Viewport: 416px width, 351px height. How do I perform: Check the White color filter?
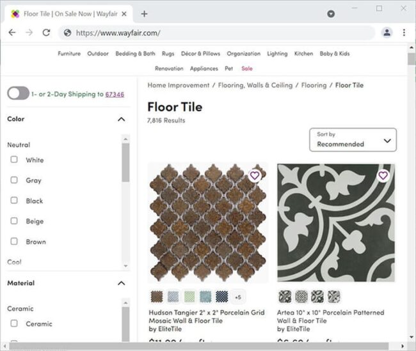pos(14,160)
